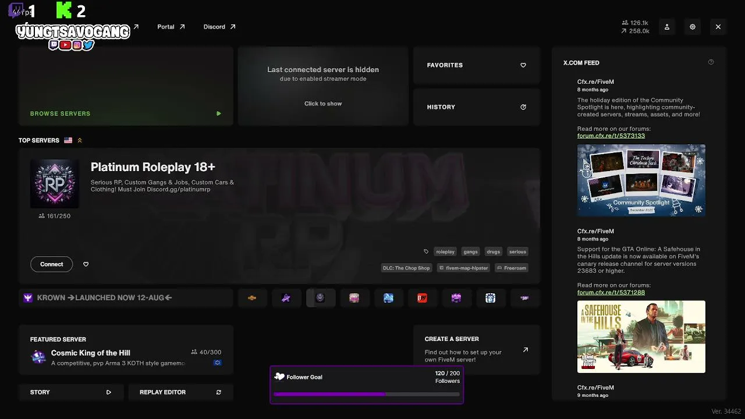Connect to Platinum Roleplay 18+ server
This screenshot has width=745, height=419.
[x=51, y=264]
